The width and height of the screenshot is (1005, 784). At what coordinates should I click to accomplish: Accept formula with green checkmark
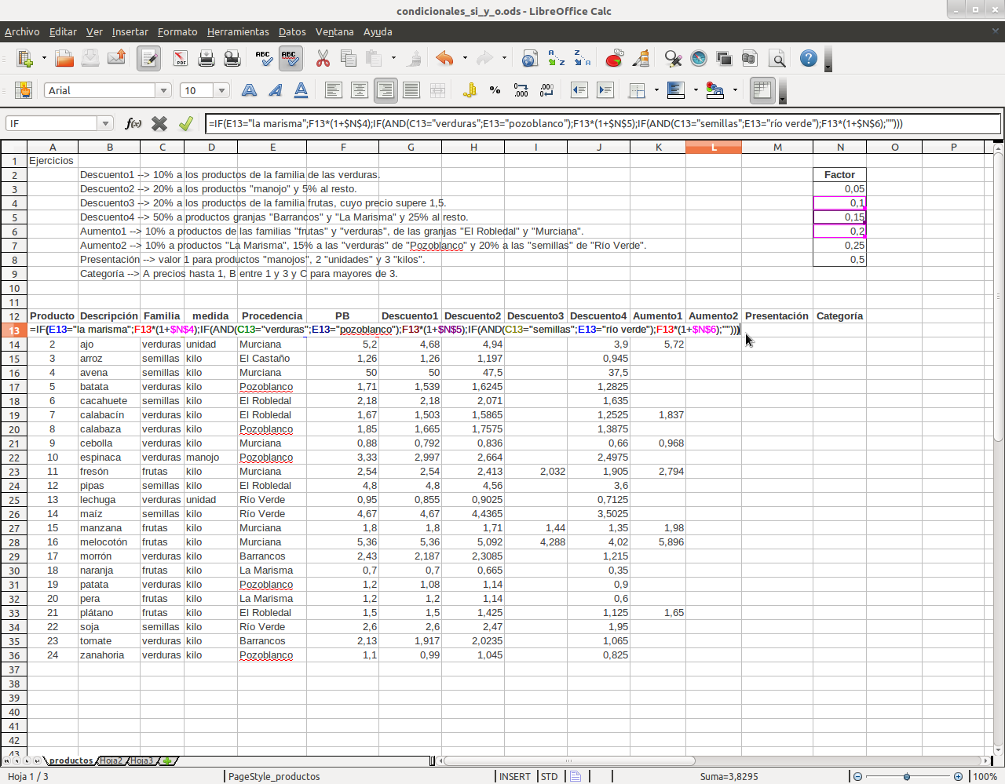186,123
